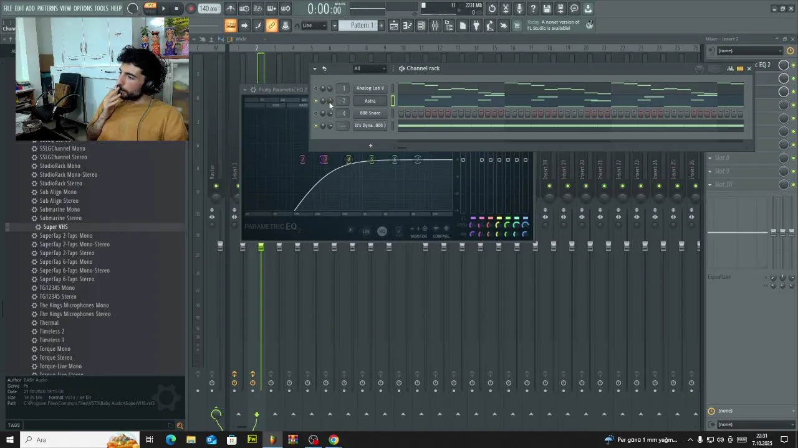Mute the It's Dyna..808 channel LED
This screenshot has width=798, height=448.
(x=315, y=126)
